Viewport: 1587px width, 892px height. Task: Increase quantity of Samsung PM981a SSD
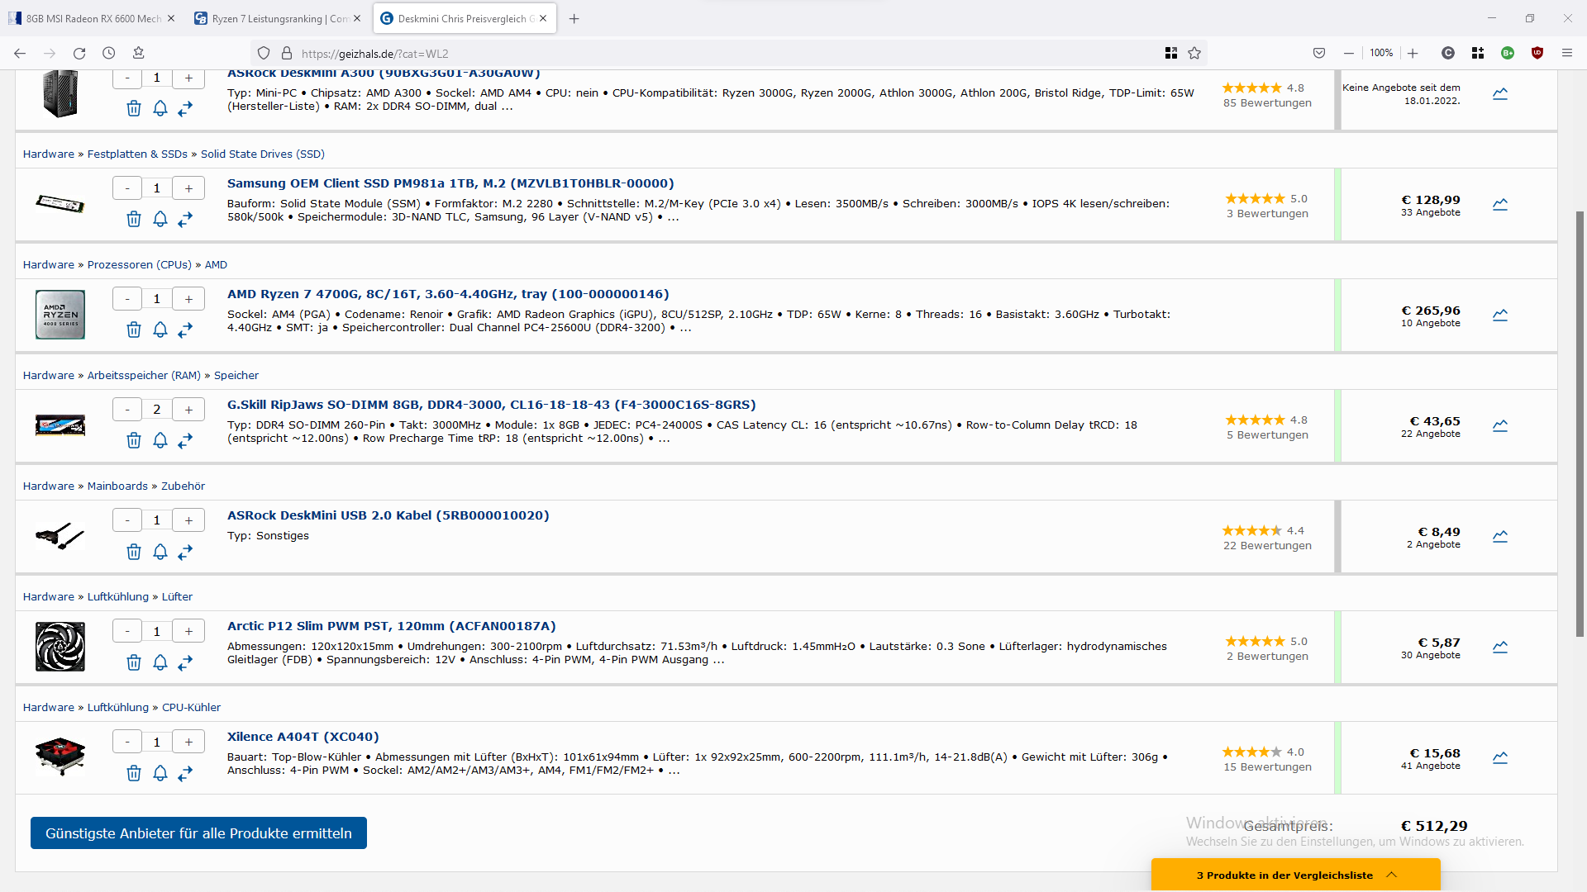[188, 188]
